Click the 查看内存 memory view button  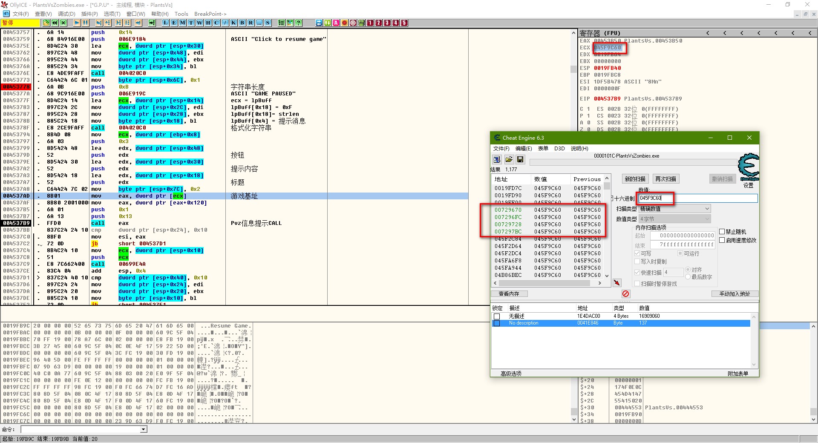pyautogui.click(x=509, y=294)
